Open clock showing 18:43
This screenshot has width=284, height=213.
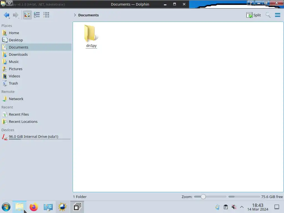258,207
